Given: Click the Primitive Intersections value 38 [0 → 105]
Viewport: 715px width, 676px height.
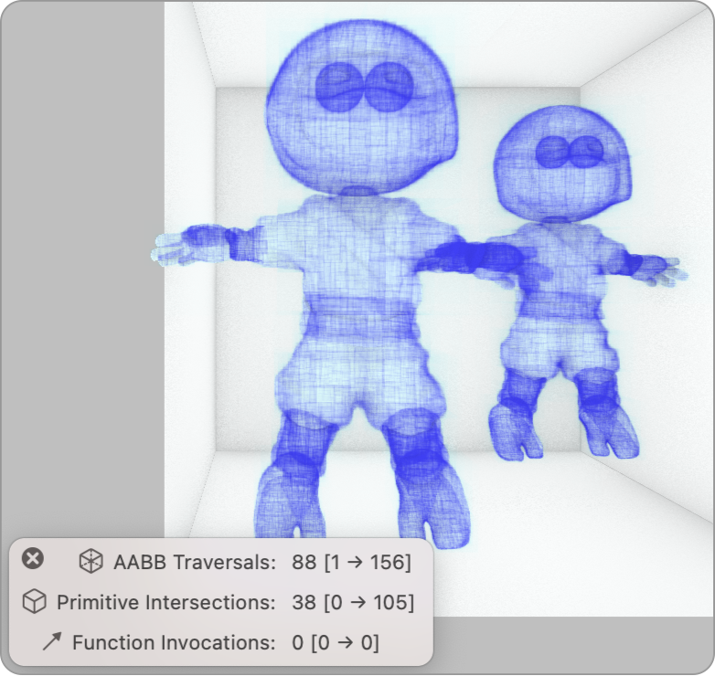Looking at the screenshot, I should tap(352, 602).
